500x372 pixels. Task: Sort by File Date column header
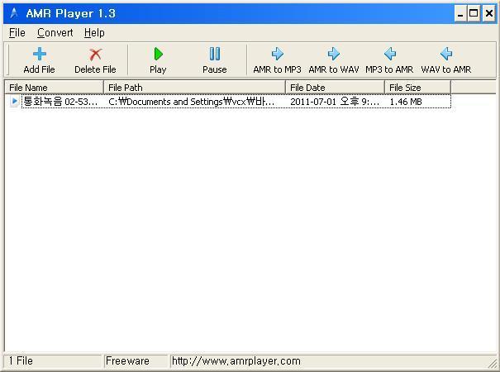pyautogui.click(x=336, y=88)
